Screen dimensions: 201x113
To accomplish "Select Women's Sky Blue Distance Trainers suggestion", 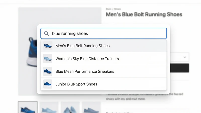I will (104, 59).
